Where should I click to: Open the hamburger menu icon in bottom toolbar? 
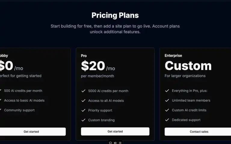(120, 143)
